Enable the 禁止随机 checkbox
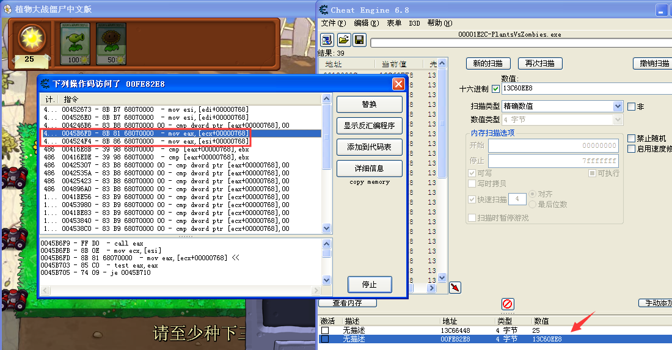The height and width of the screenshot is (350, 672). 631,139
